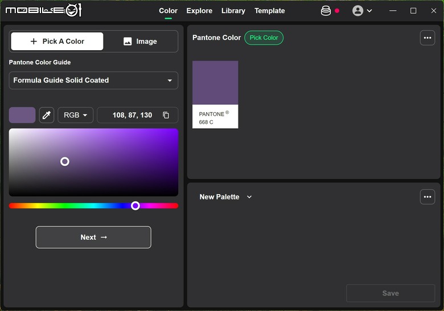Click the saturation picker circle handle

point(65,161)
